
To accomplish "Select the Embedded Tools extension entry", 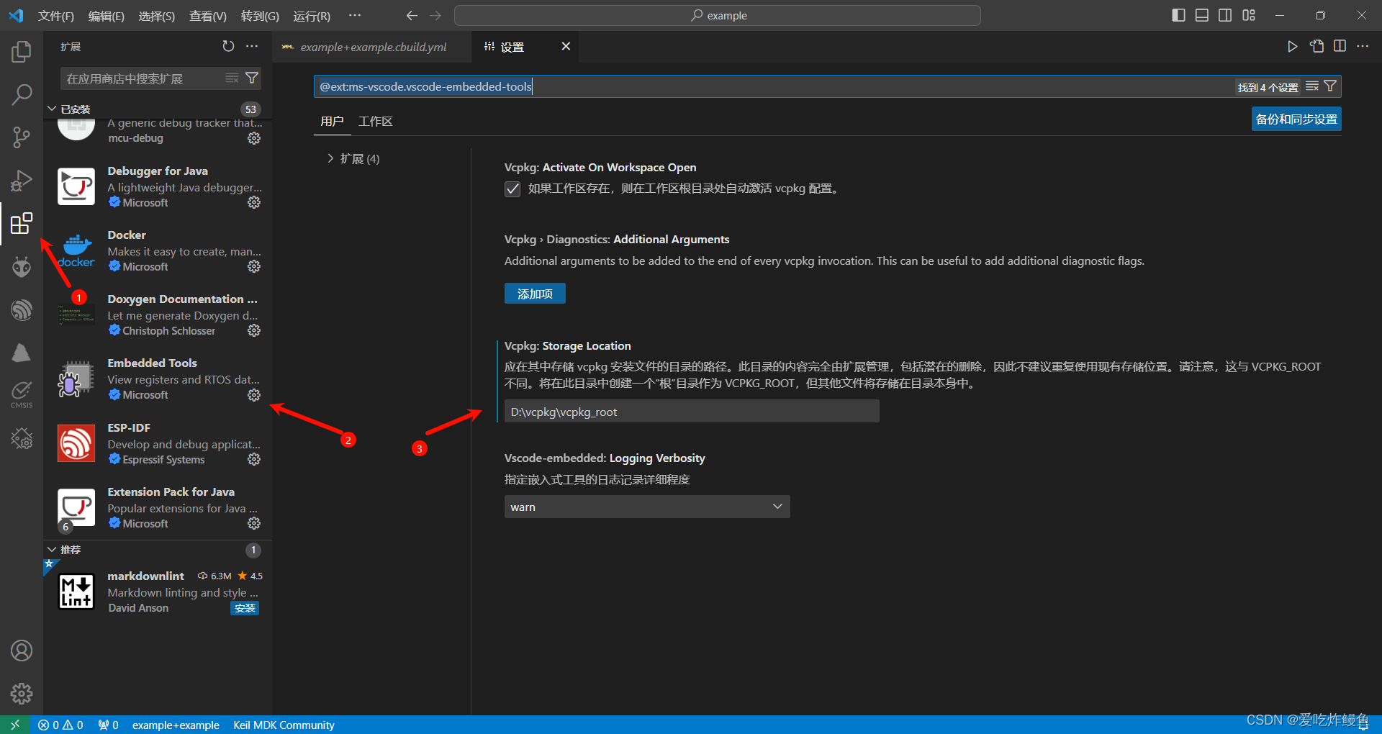I will [x=158, y=379].
